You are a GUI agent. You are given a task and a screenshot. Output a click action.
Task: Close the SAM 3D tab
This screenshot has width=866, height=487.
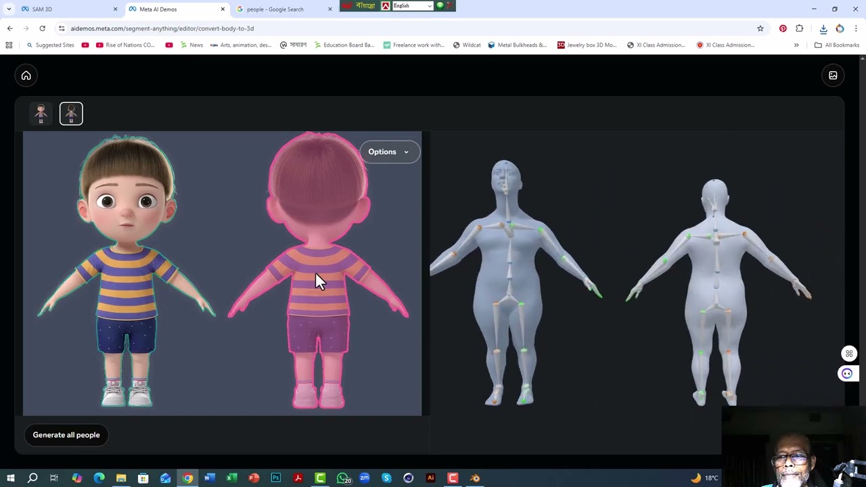pyautogui.click(x=115, y=9)
